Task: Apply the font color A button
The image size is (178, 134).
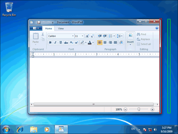Action: [x=90, y=42]
